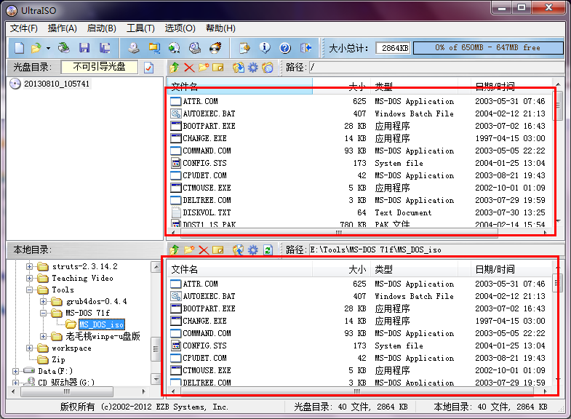
Task: Click the disc file list horizontal scrollbar thumb
Action: point(340,232)
